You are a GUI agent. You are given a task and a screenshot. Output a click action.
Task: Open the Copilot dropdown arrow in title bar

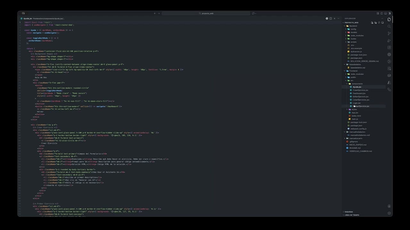(256, 13)
